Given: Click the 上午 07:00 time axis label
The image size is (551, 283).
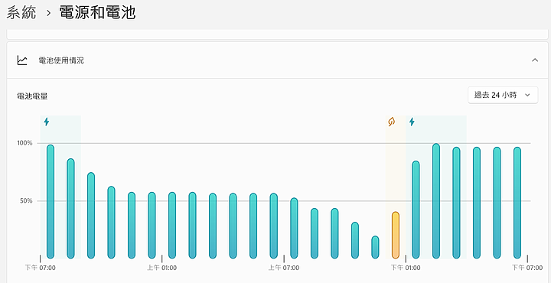Looking at the screenshot, I should click(284, 268).
